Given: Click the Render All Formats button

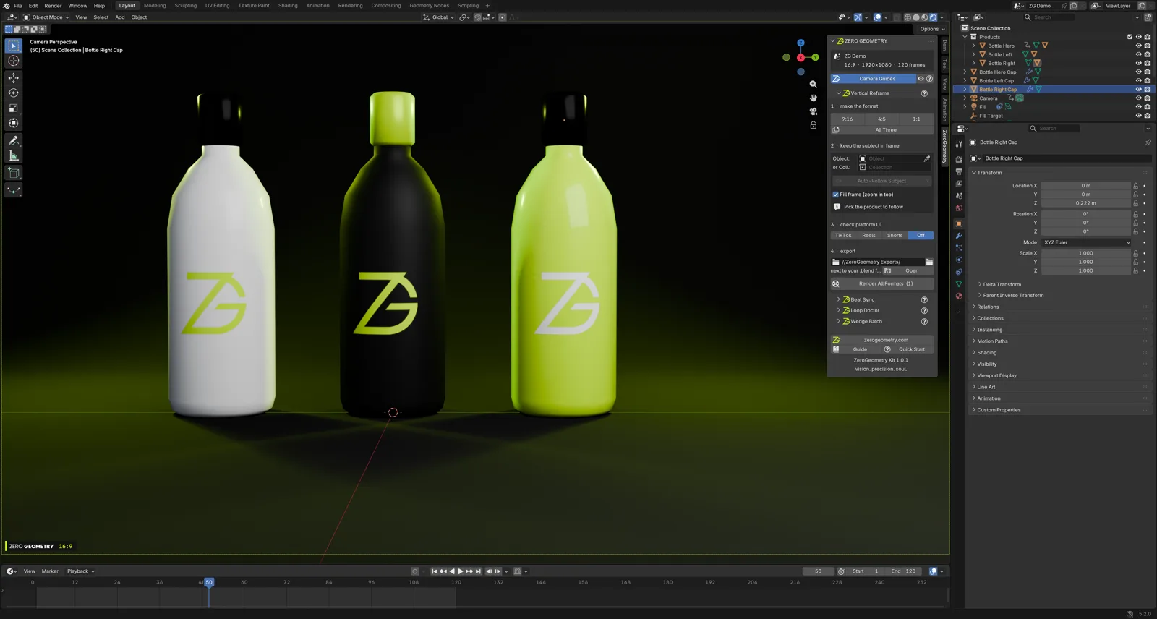Looking at the screenshot, I should (882, 283).
